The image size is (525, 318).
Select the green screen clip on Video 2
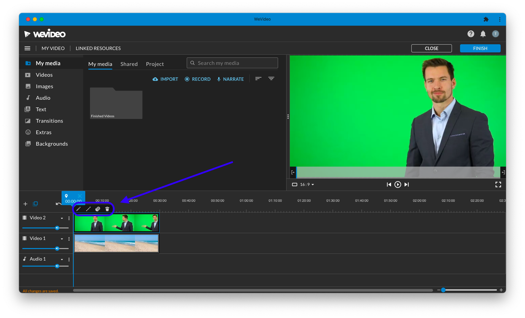[116, 223]
